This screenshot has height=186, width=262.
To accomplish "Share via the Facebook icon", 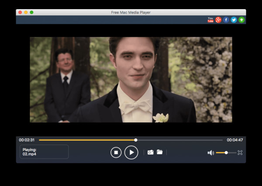I will pos(226,20).
